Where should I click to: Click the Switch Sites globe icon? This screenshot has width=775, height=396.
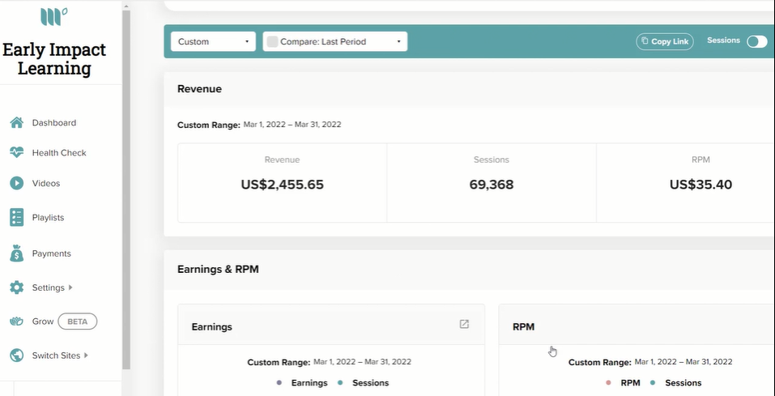click(17, 356)
